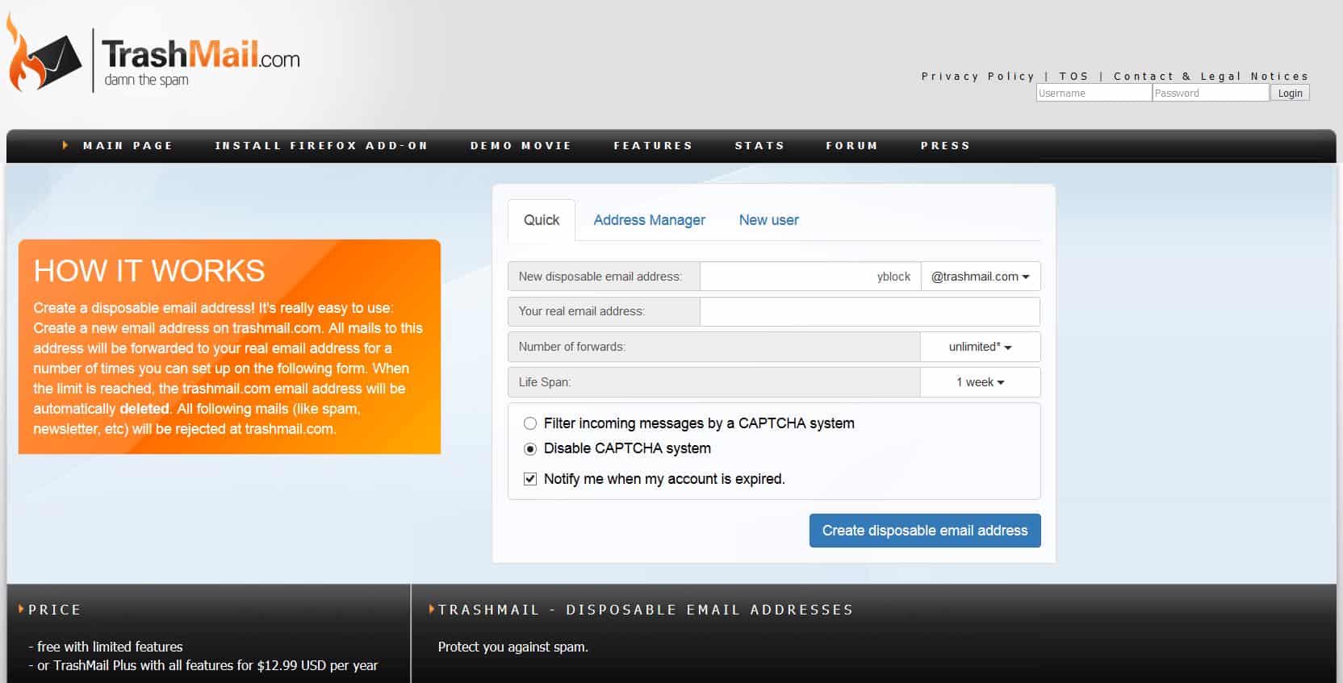1343x683 pixels.
Task: Click the 'Life Span:' label
Action: pyautogui.click(x=544, y=382)
